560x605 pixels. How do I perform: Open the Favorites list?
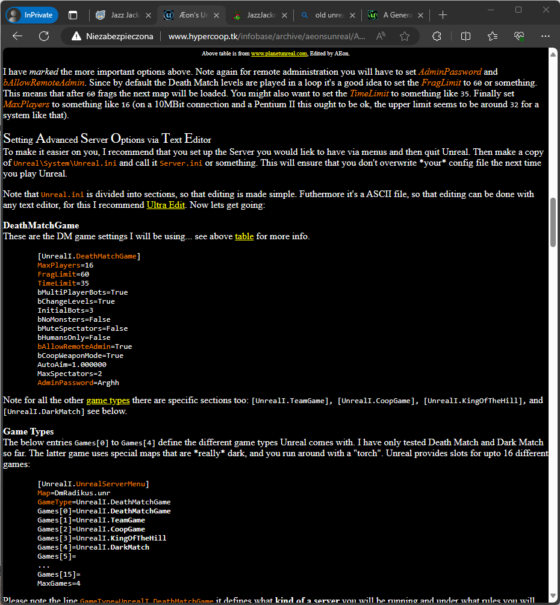click(x=493, y=36)
